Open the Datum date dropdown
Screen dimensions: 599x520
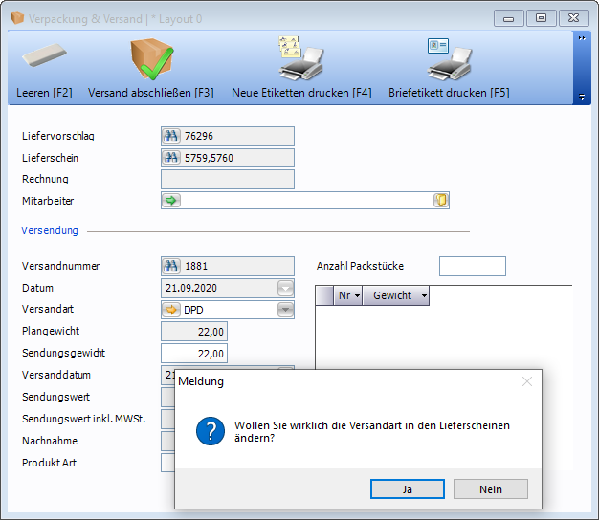[285, 288]
